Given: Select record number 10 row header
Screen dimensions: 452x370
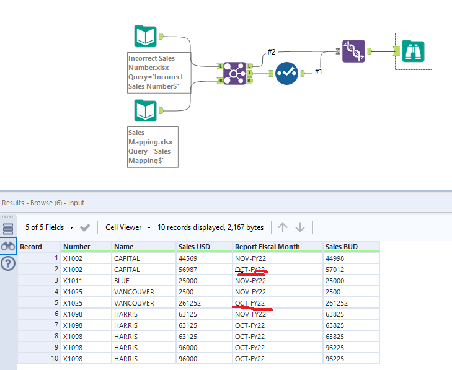Looking at the screenshot, I should pos(39,359).
